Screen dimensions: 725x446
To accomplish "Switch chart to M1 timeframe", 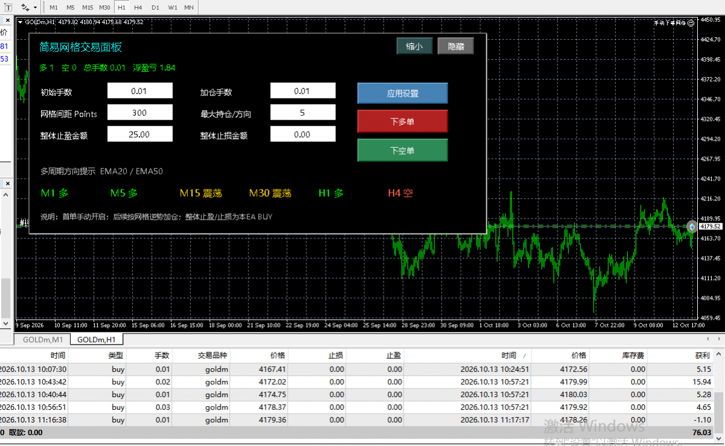I will coord(54,7).
